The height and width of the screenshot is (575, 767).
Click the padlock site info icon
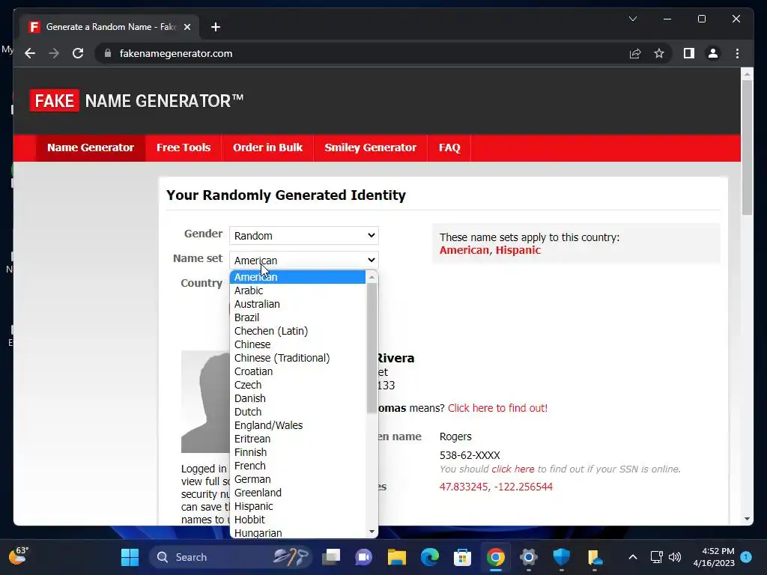pos(108,53)
